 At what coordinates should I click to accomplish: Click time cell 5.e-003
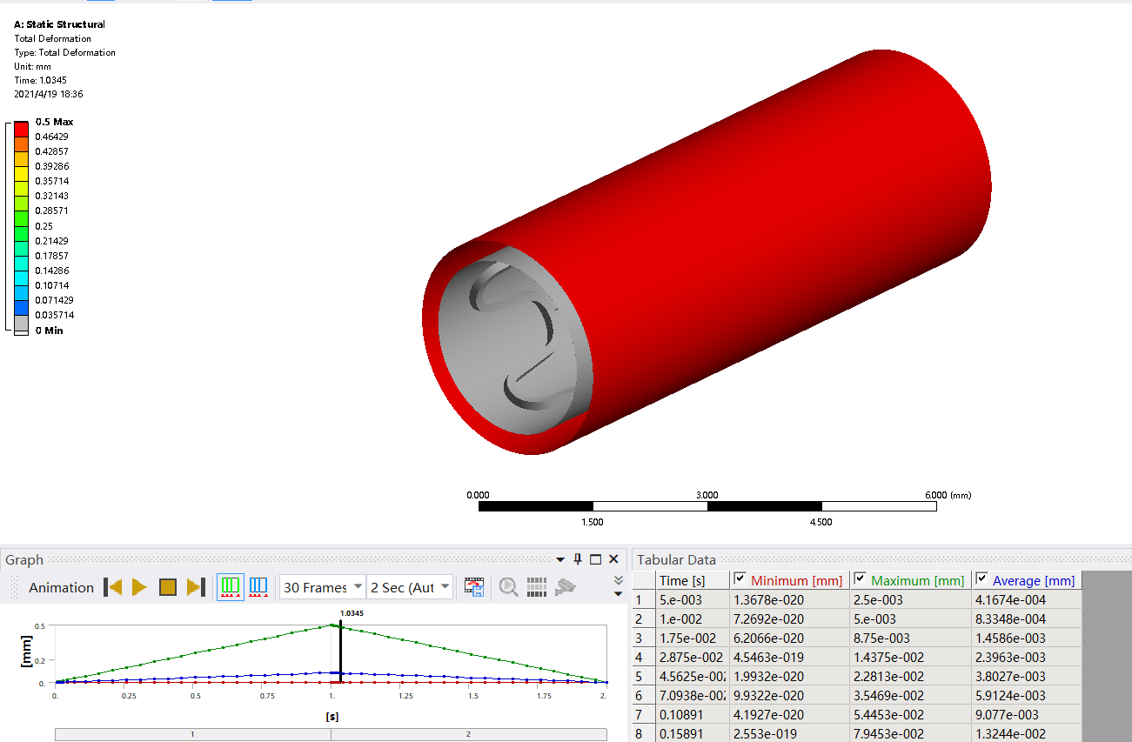[x=693, y=599]
